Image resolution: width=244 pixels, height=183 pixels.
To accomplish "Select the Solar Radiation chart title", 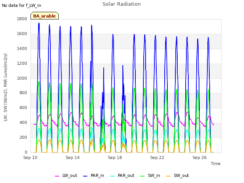I will click(x=122, y=4).
